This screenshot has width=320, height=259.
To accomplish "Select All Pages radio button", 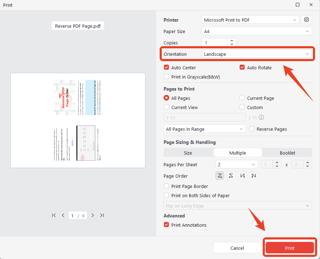I will point(166,98).
